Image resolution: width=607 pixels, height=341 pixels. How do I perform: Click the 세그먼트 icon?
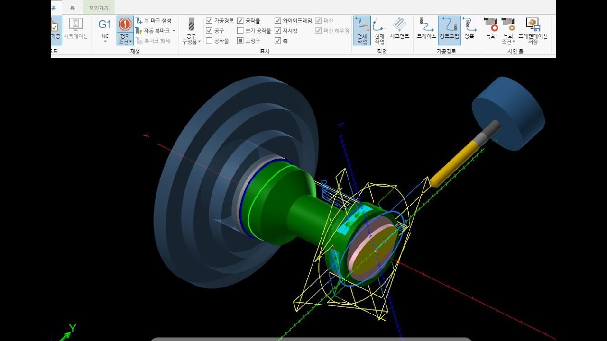(399, 24)
